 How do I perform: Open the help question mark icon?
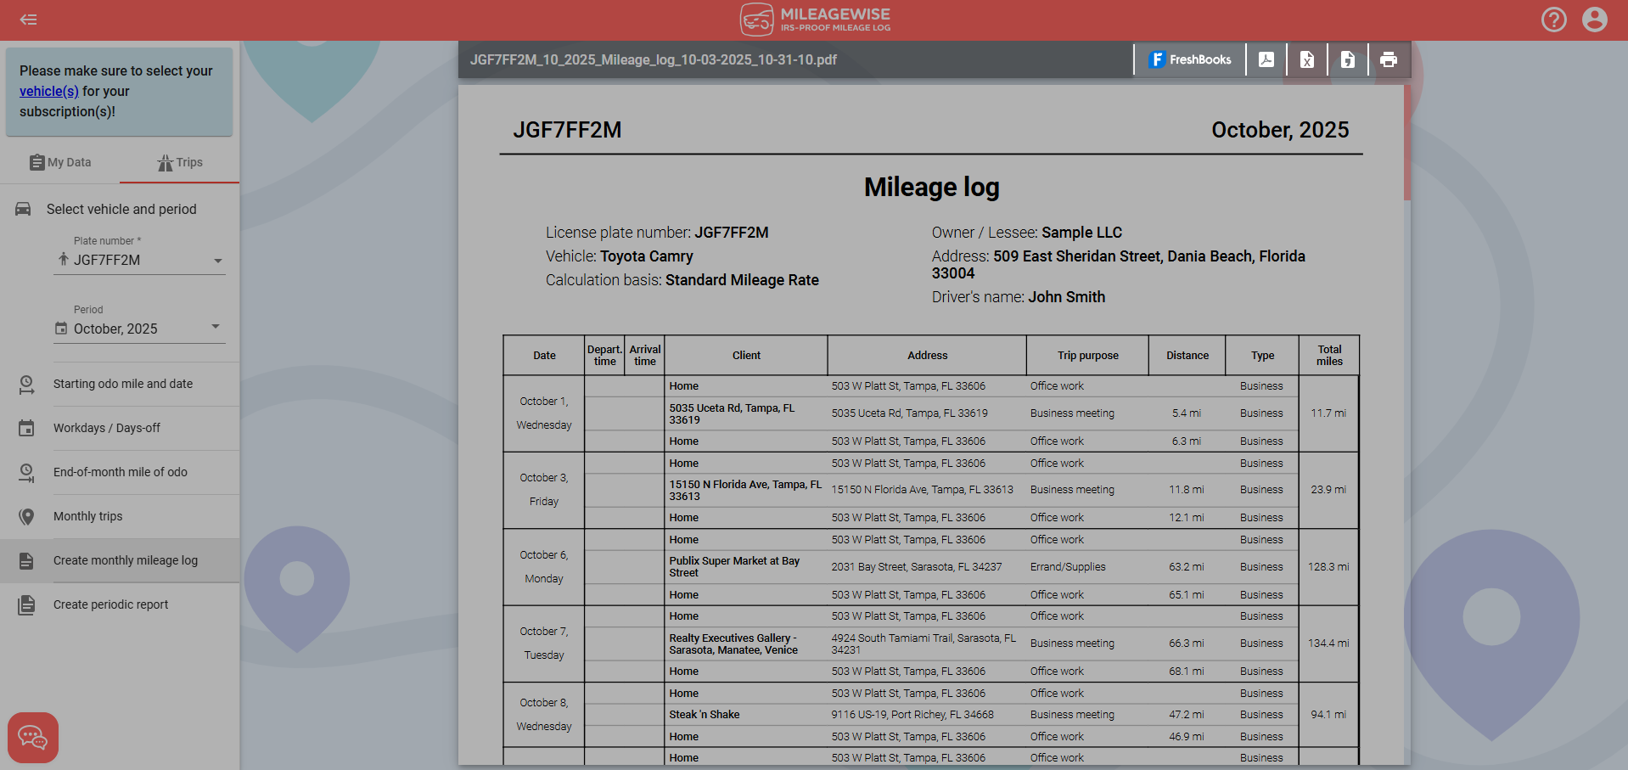[1553, 20]
